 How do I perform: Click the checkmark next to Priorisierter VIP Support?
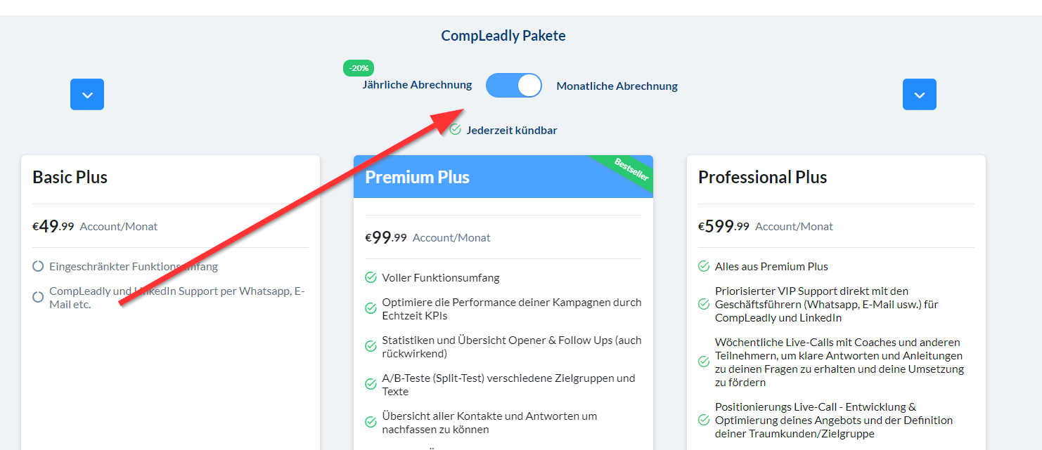[x=703, y=304]
